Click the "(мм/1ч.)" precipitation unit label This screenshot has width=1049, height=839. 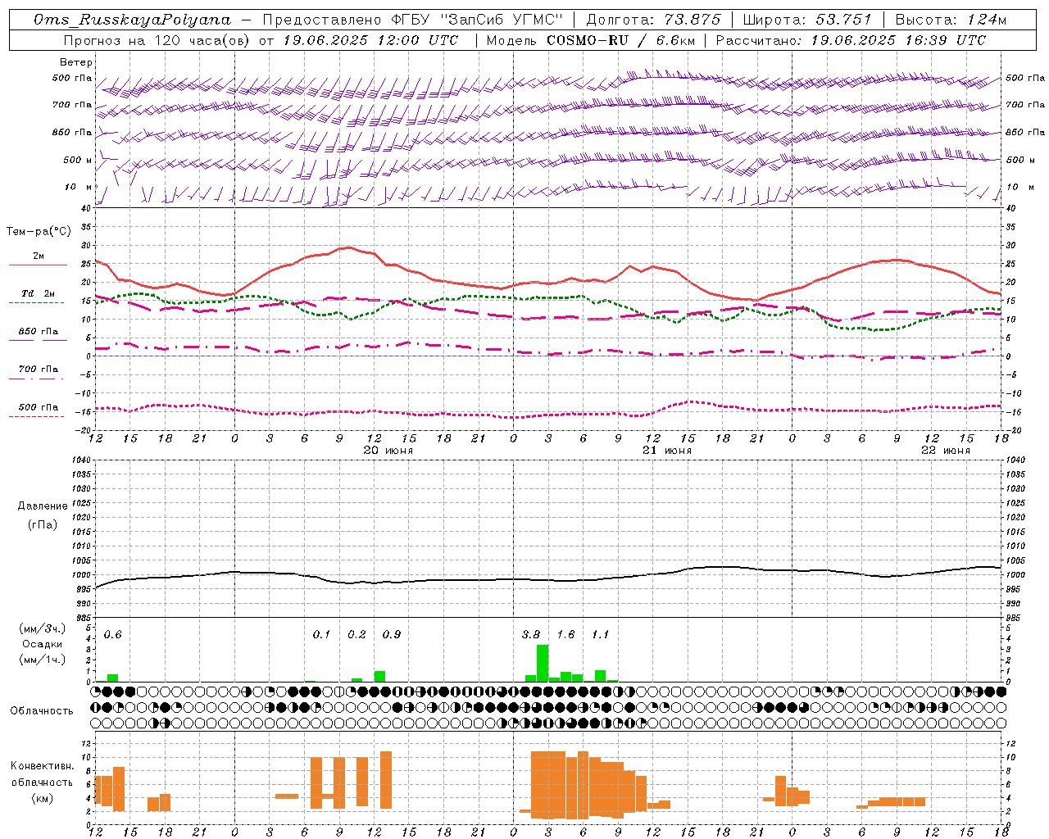(42, 660)
